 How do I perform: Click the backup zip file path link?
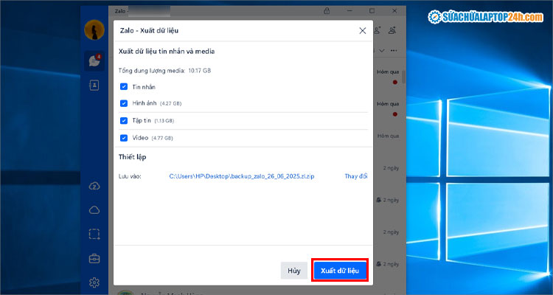point(242,177)
